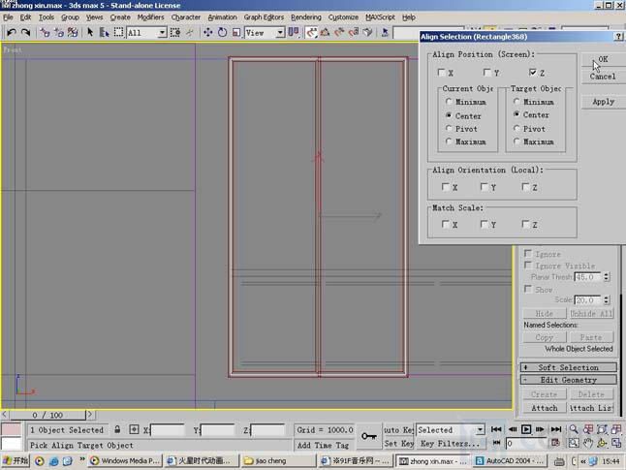626x470 pixels.
Task: Click the viewport Zoom magnifier icon
Action: [574, 429]
